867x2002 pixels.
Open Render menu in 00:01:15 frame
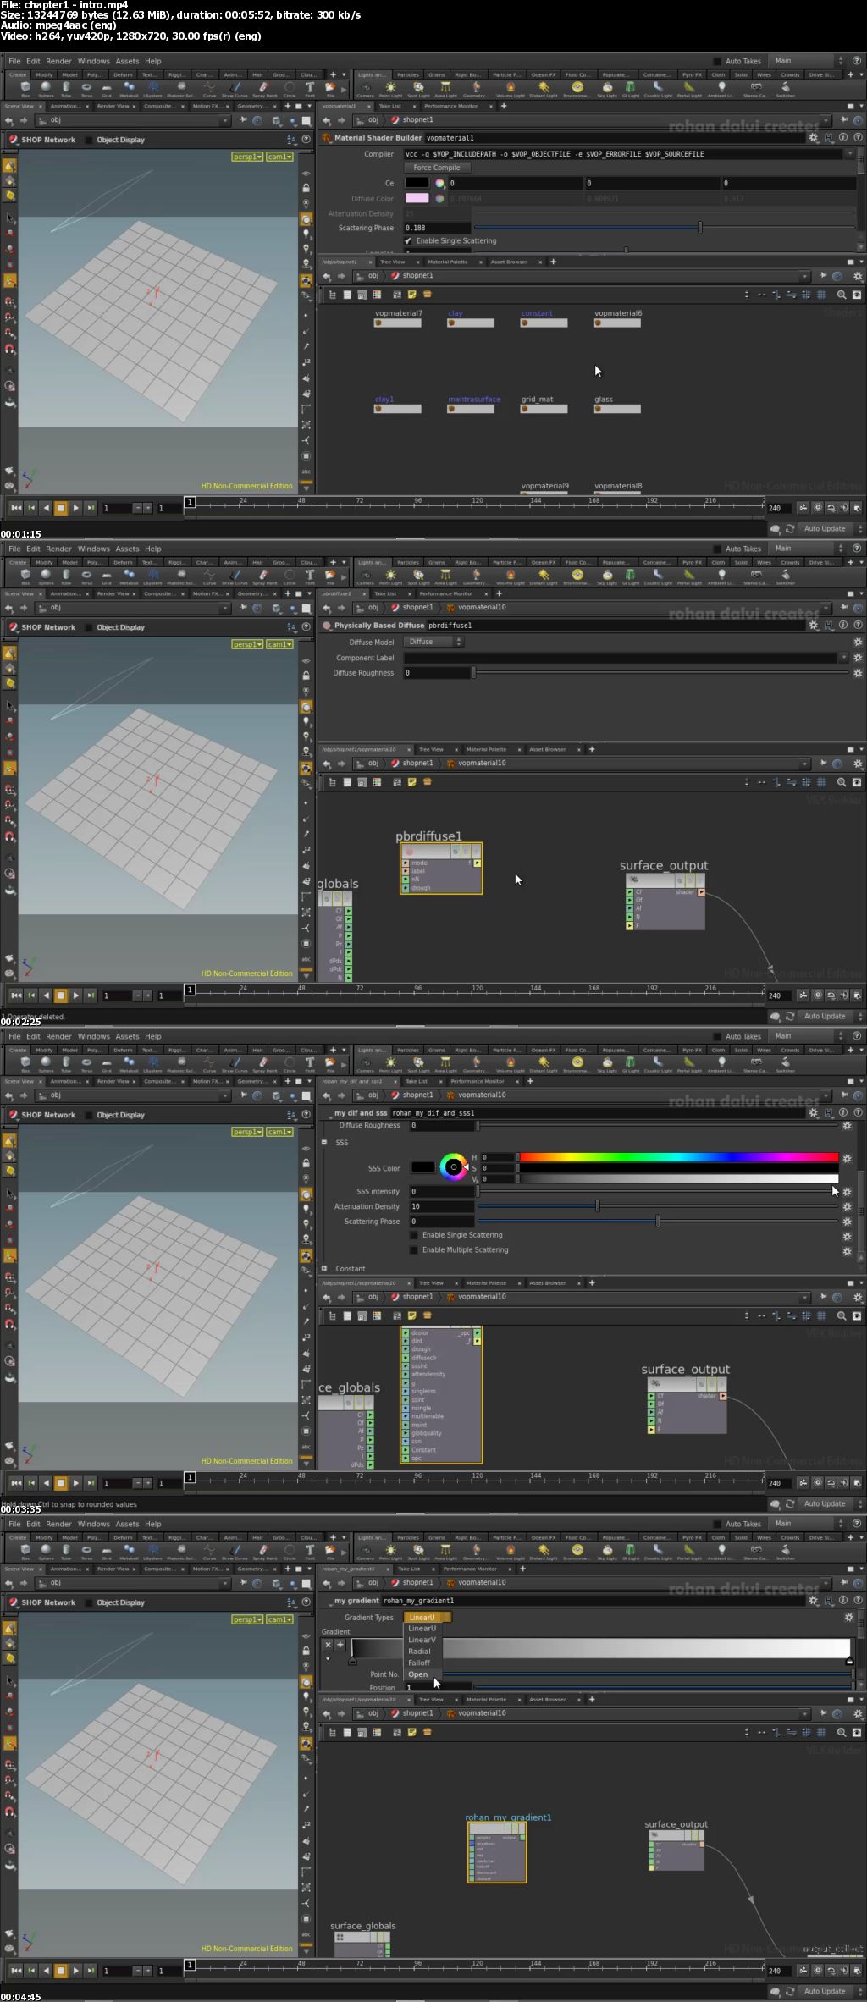point(58,61)
